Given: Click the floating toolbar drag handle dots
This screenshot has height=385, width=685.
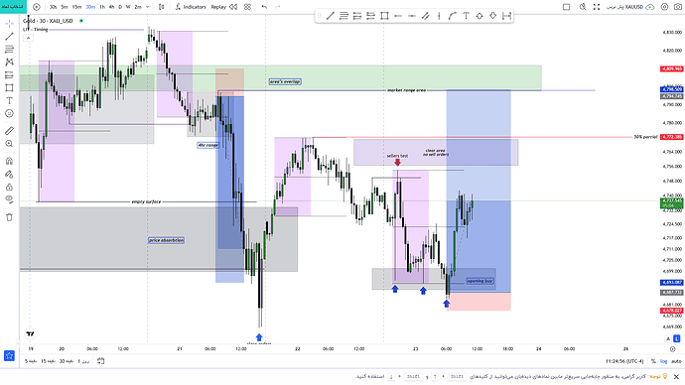Looking at the screenshot, I should (319, 16).
